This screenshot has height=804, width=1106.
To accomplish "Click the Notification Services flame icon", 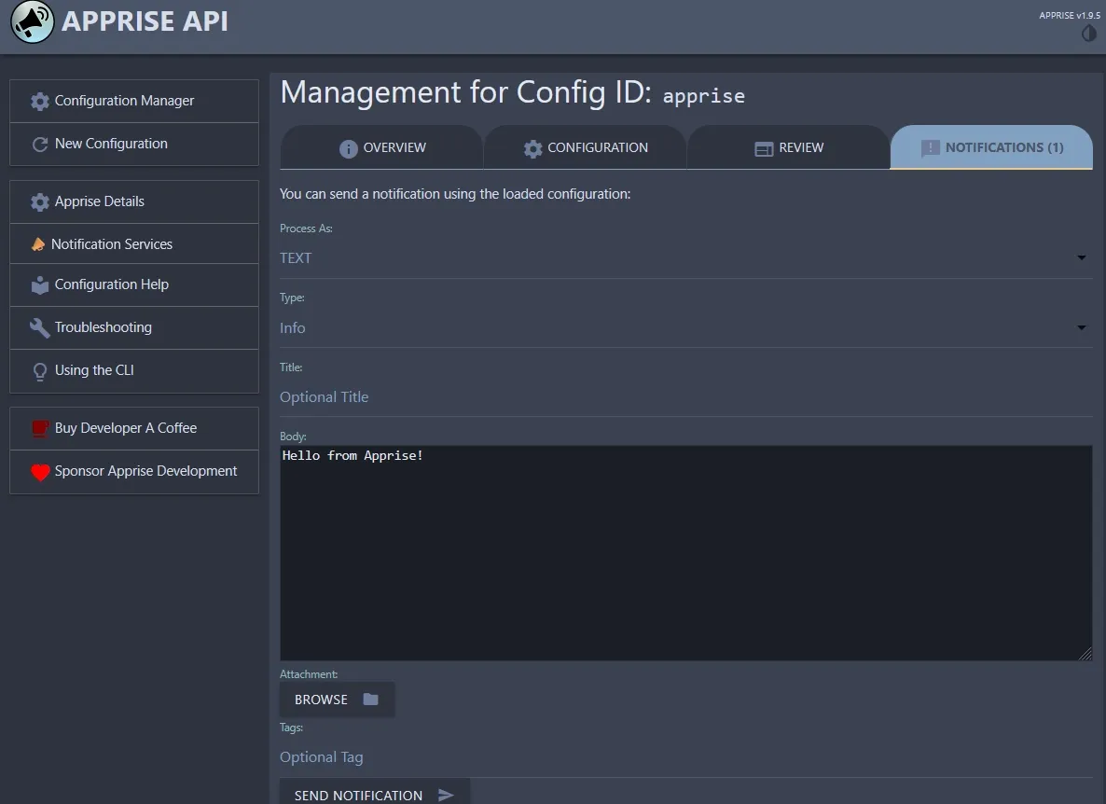I will coord(40,243).
